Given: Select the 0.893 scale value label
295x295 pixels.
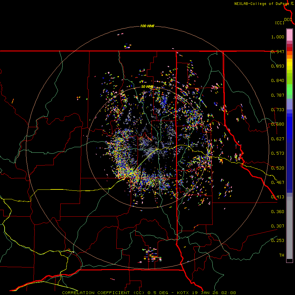Looking at the screenshot, I should [x=278, y=66].
